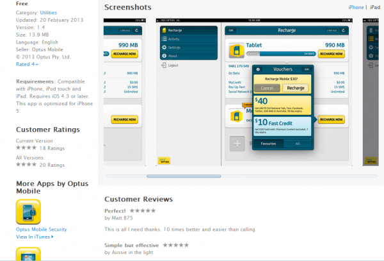Select the $10 Fast Credit voucher
This screenshot has height=261, width=384.
click(x=282, y=126)
